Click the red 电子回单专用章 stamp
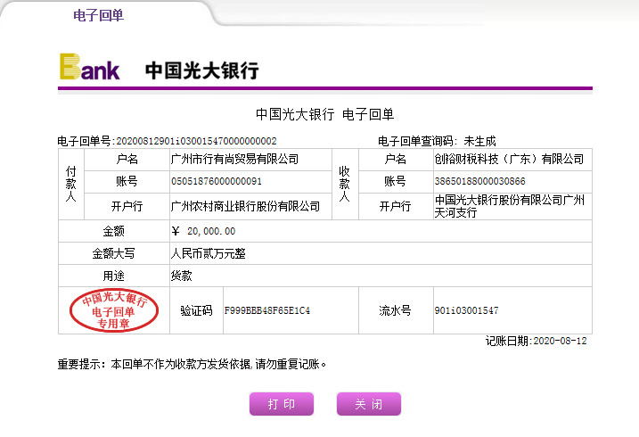This screenshot has height=437, width=639. coord(114,310)
